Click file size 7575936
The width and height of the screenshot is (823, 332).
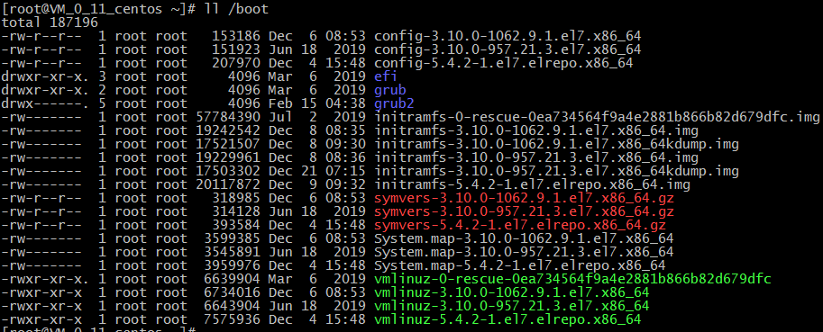click(x=232, y=319)
